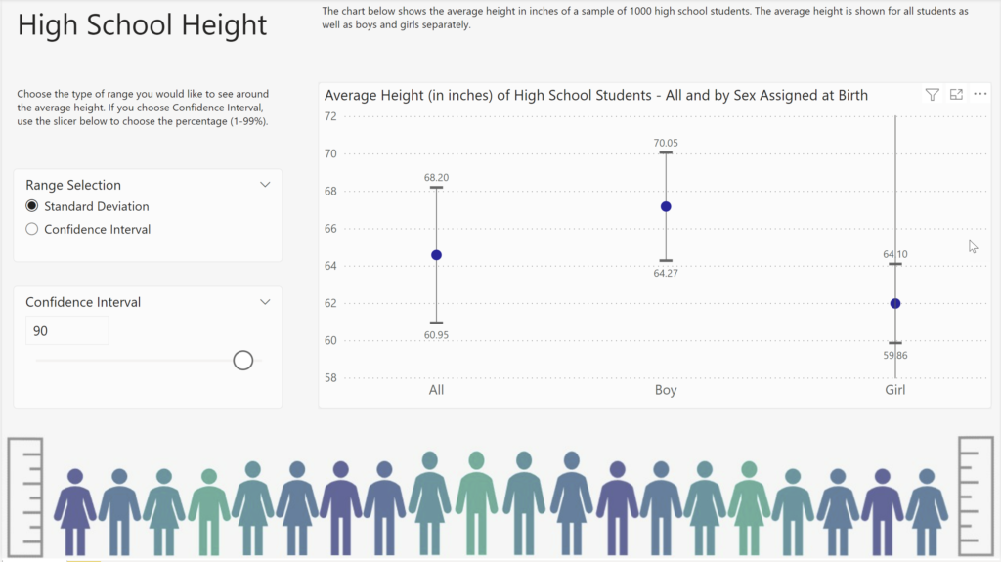This screenshot has height=562, width=1001.
Task: Select the Girl average data point
Action: coord(895,303)
